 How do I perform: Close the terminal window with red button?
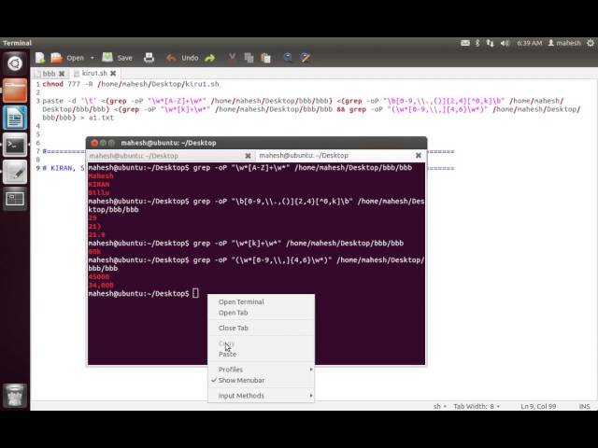click(94, 143)
